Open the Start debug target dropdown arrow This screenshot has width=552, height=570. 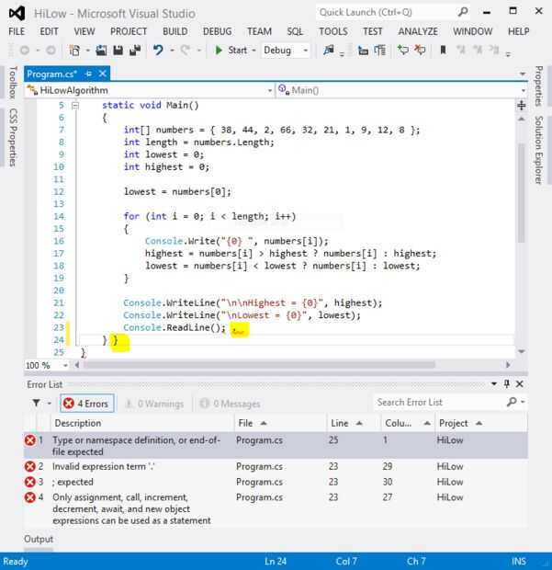253,51
